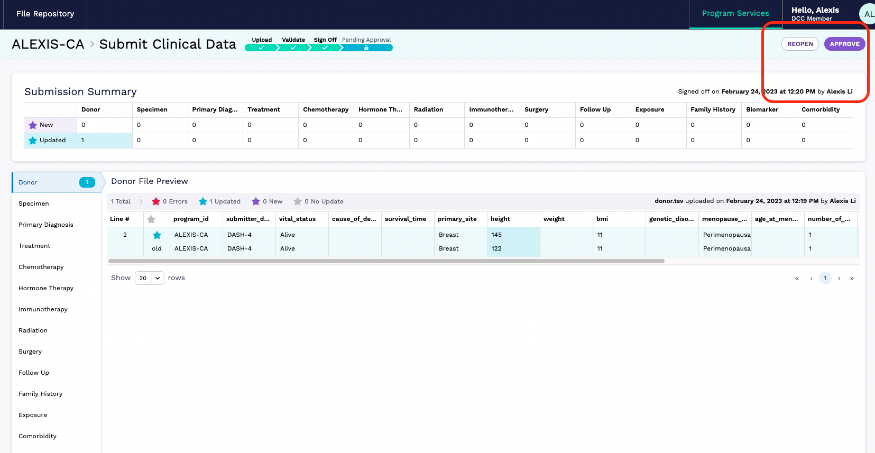875x453 pixels.
Task: Select the Hormone Therapy tab
Action: pyautogui.click(x=56, y=288)
